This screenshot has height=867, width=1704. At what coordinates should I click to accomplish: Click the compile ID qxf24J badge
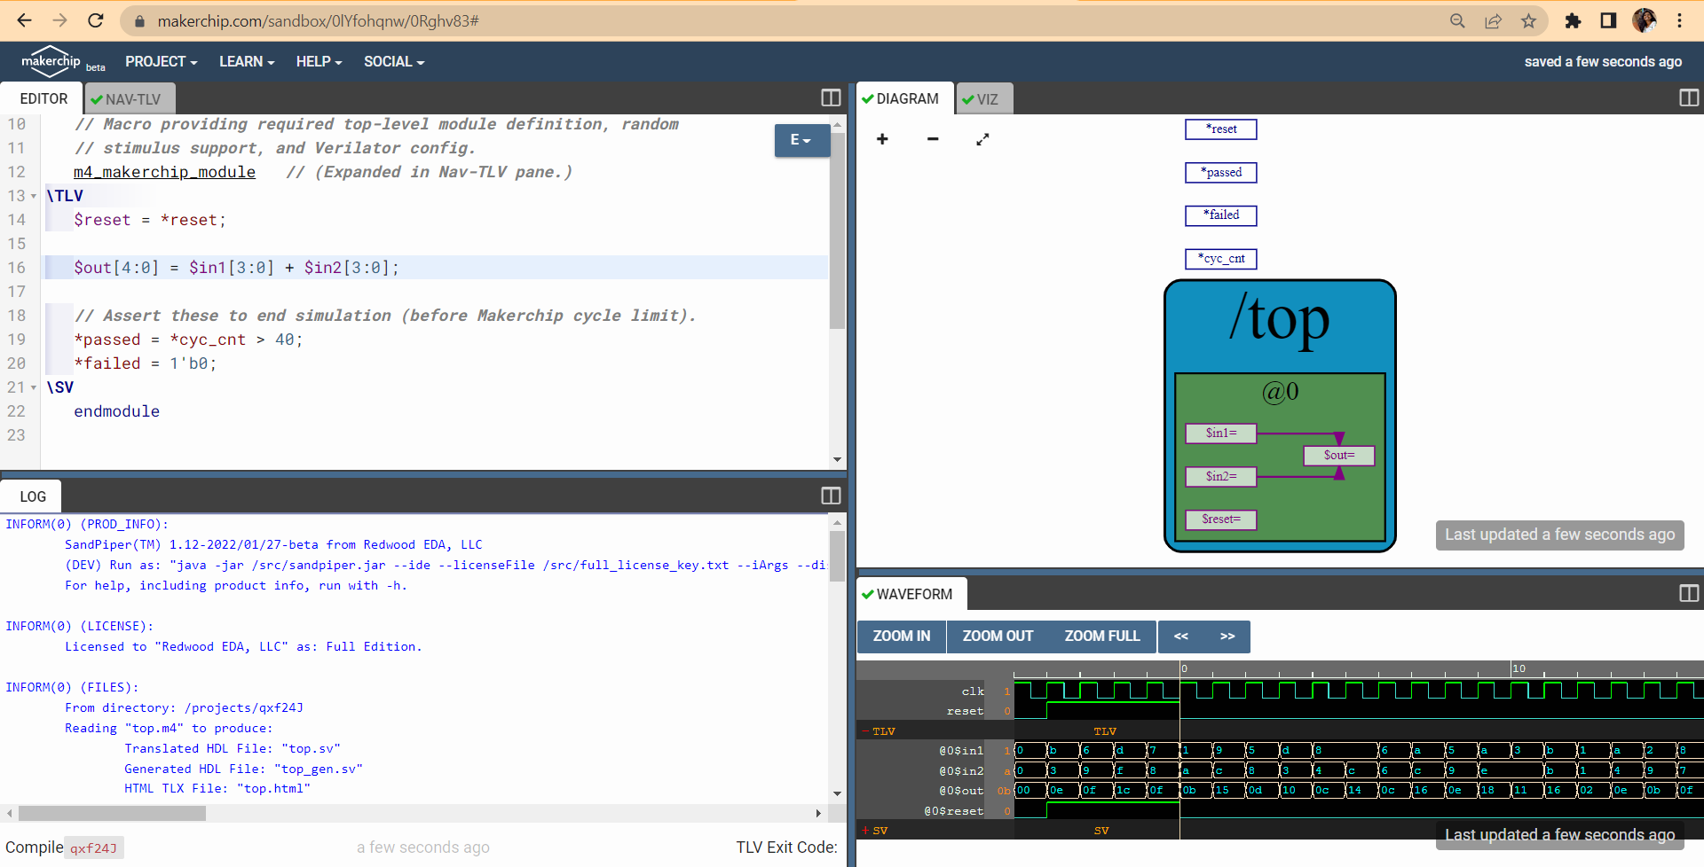[x=95, y=848]
